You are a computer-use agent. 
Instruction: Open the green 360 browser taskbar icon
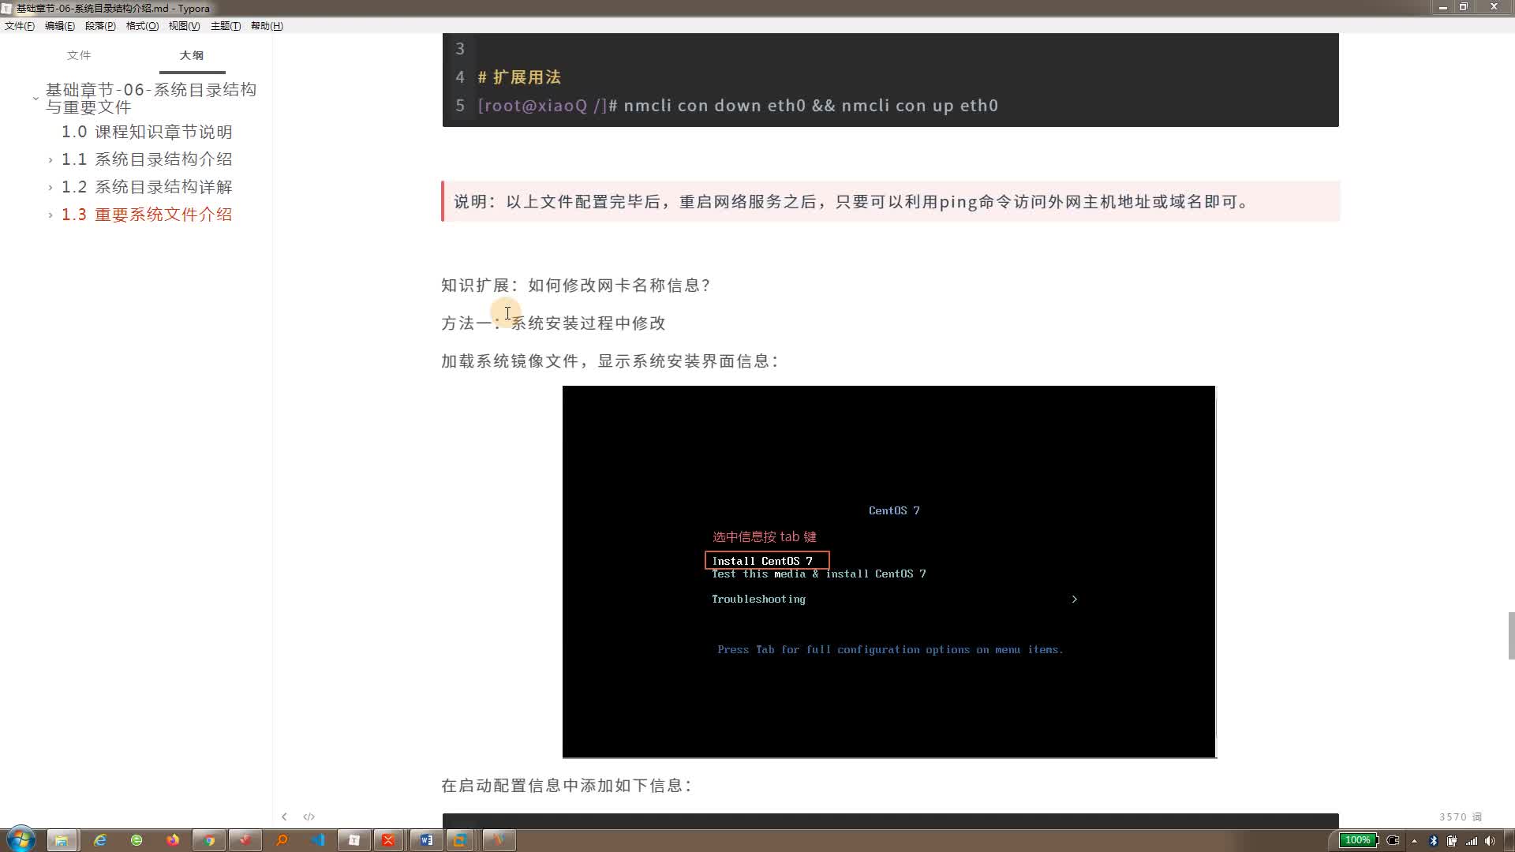pos(137,840)
